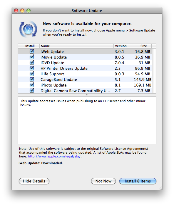Screen dimensions: 174x206
Task: Select the GarageBand Update row name
Action: 59,80
